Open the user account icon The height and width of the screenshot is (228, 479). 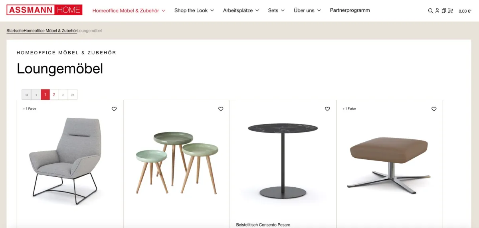[437, 11]
